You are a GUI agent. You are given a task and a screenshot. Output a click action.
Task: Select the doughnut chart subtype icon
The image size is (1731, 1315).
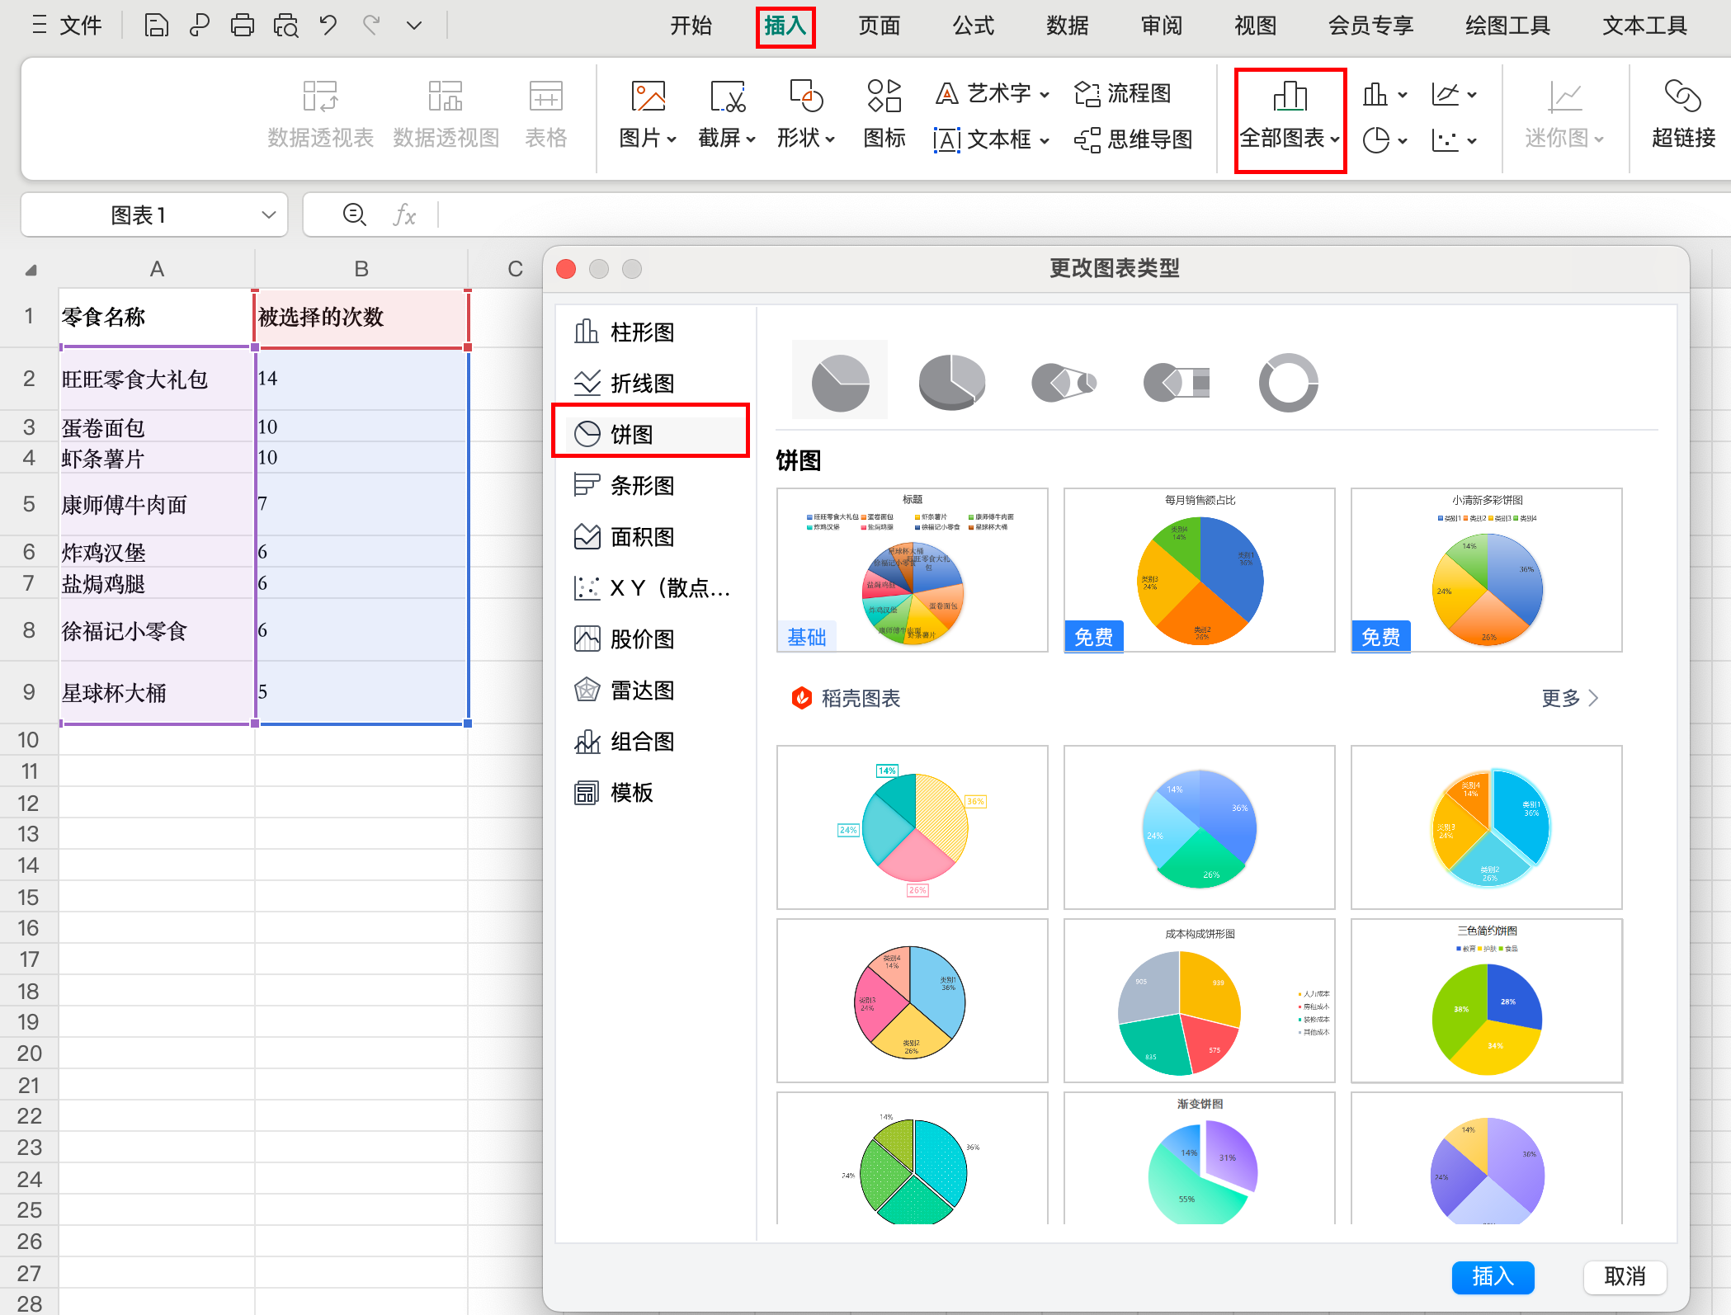1288,382
